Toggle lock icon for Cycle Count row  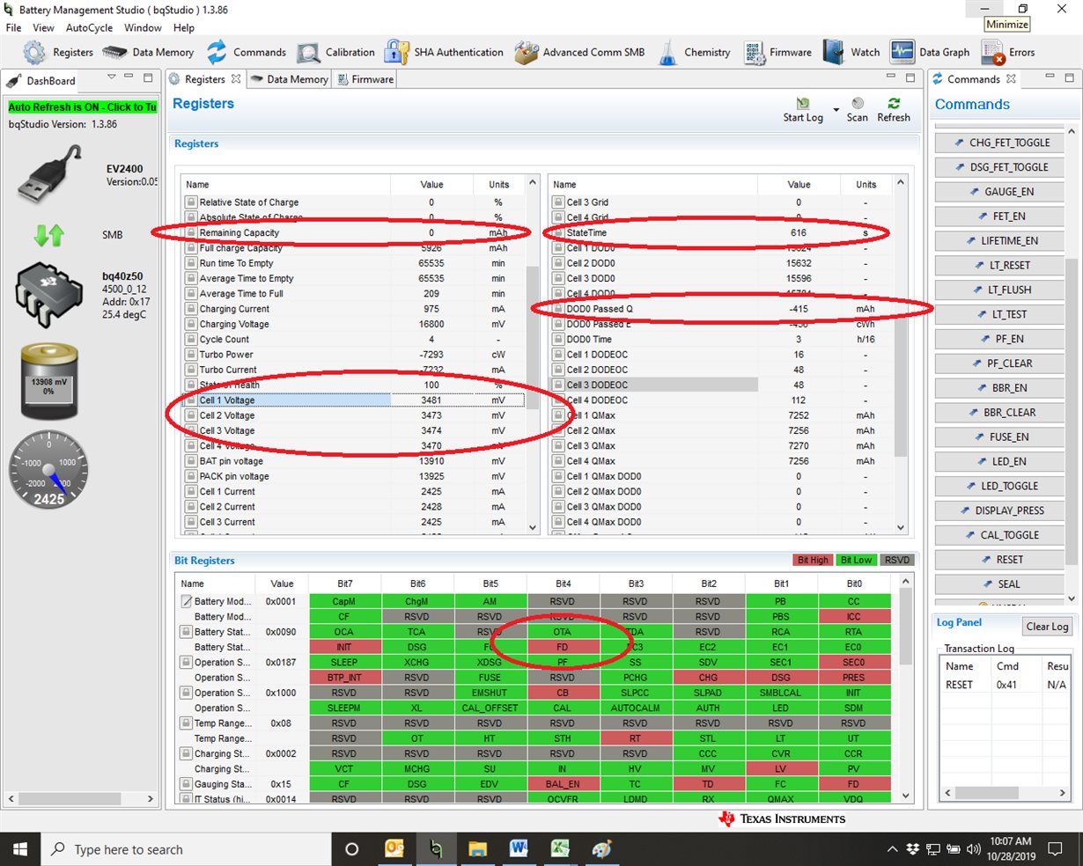pos(190,340)
